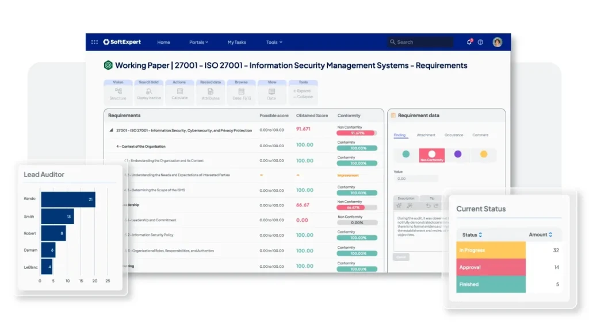Open the Portals dropdown menu

coord(198,42)
